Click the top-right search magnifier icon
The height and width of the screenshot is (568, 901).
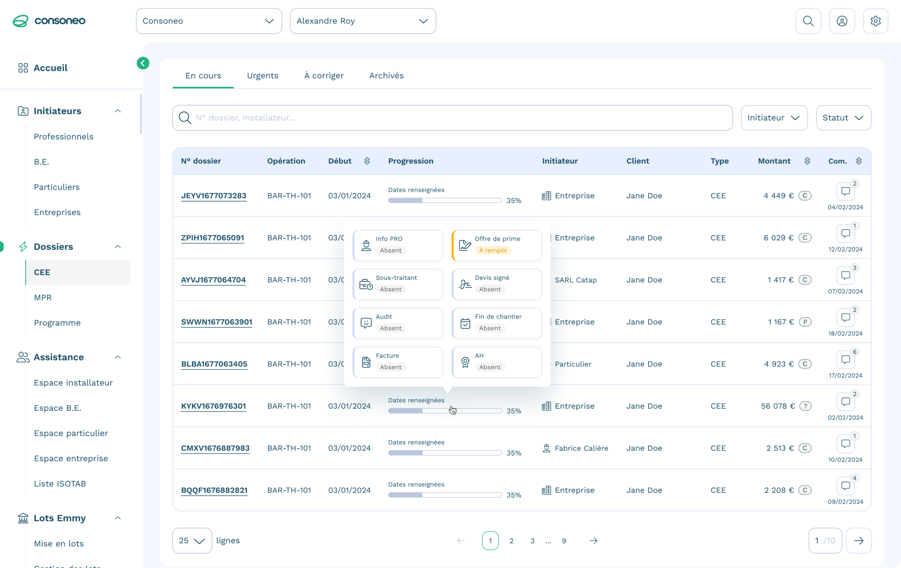(x=808, y=21)
